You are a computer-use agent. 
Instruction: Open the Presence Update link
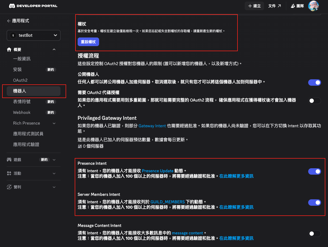click(x=158, y=171)
